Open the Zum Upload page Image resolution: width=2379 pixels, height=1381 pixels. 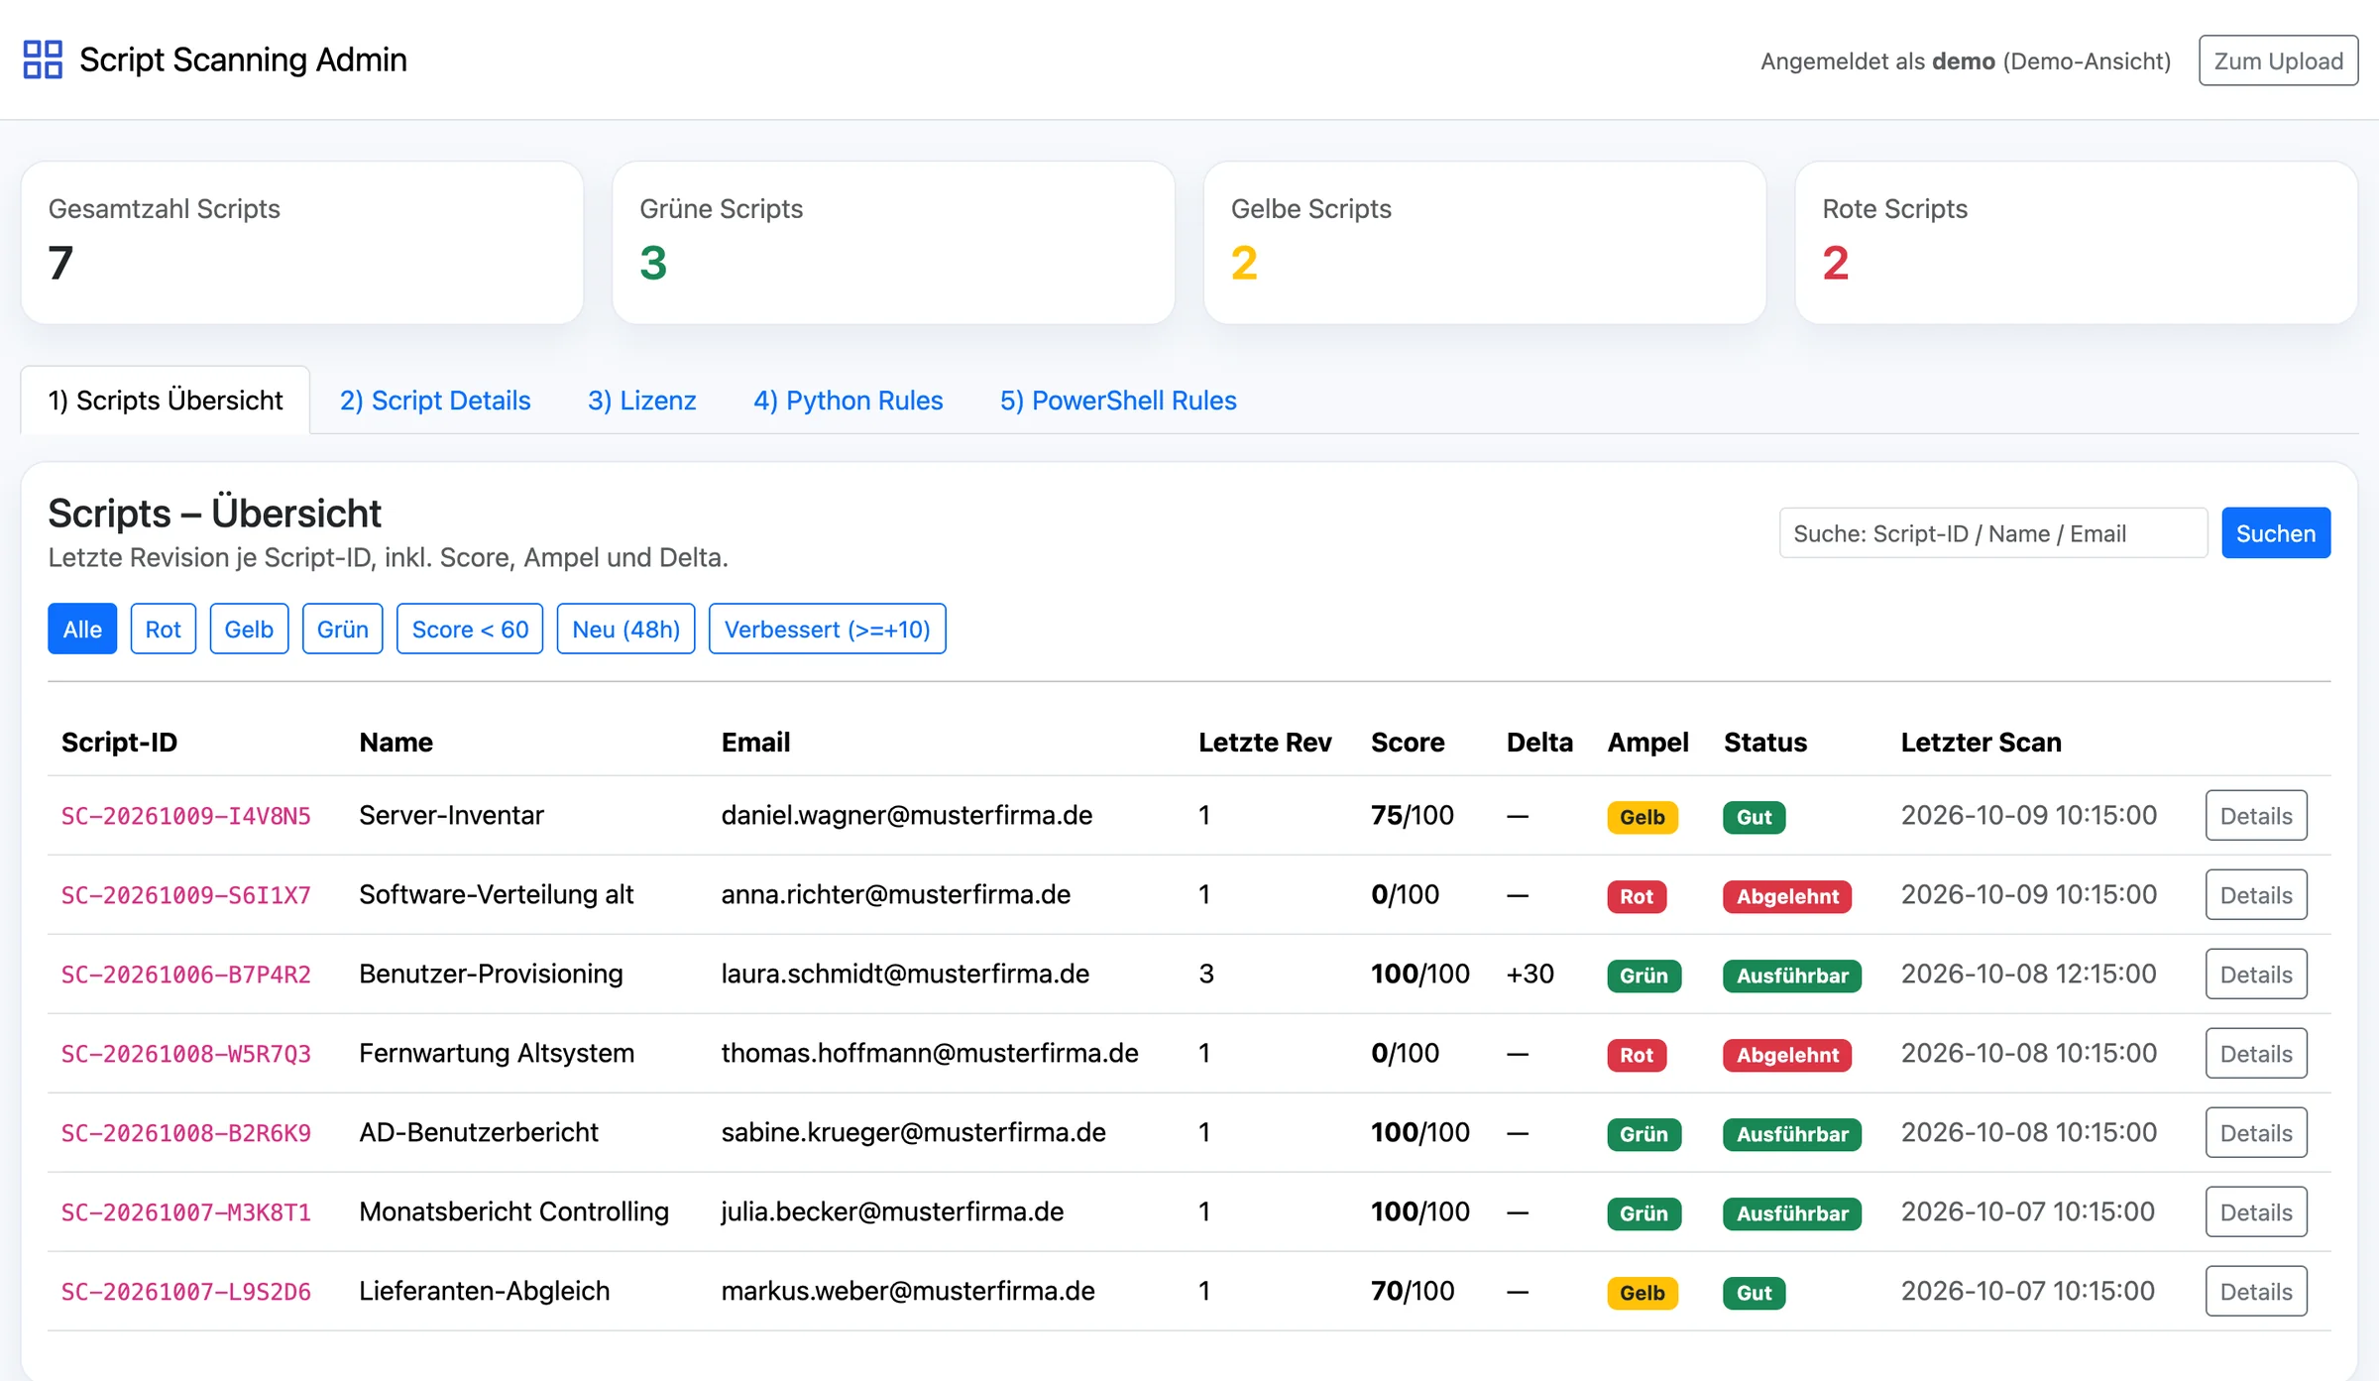tap(2278, 60)
